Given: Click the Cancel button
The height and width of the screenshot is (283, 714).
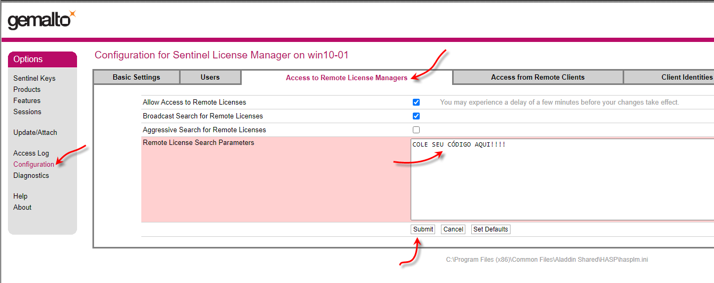Looking at the screenshot, I should point(453,229).
